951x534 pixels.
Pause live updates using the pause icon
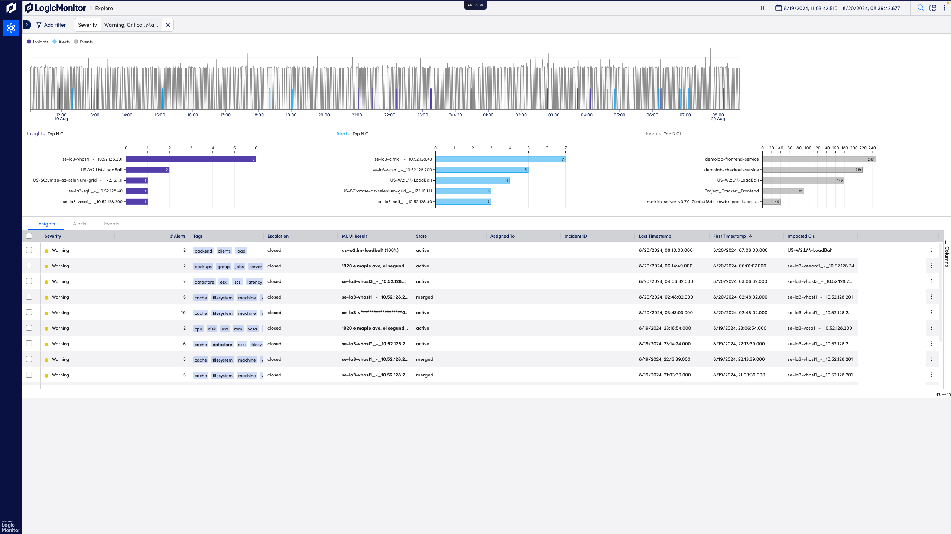tap(762, 8)
